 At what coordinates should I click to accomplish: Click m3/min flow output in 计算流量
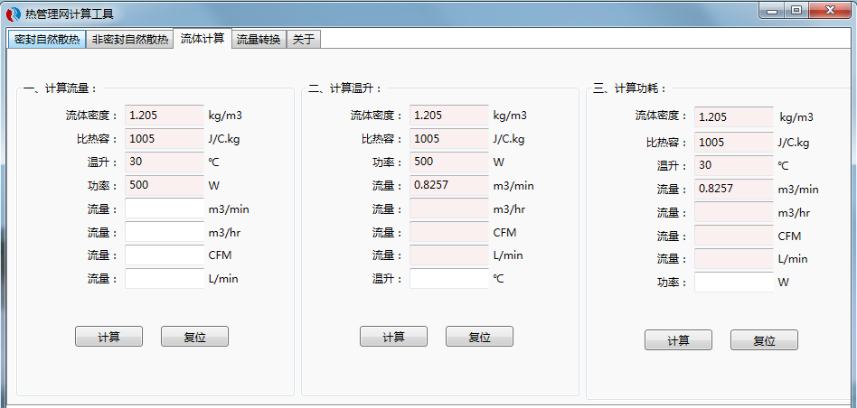click(x=165, y=209)
